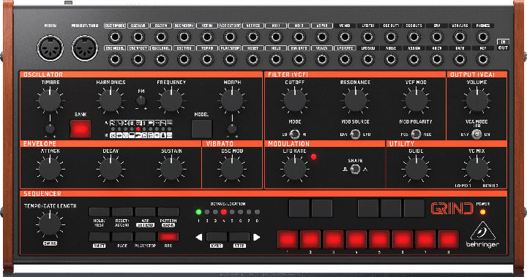Toggle the red BANK button
This screenshot has width=527, height=277.
tap(81, 129)
